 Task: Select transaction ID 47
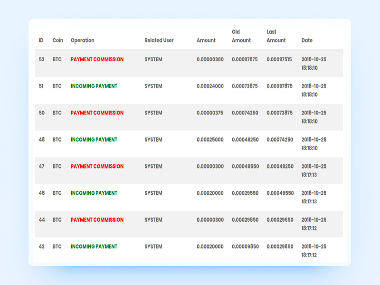pyautogui.click(x=41, y=166)
